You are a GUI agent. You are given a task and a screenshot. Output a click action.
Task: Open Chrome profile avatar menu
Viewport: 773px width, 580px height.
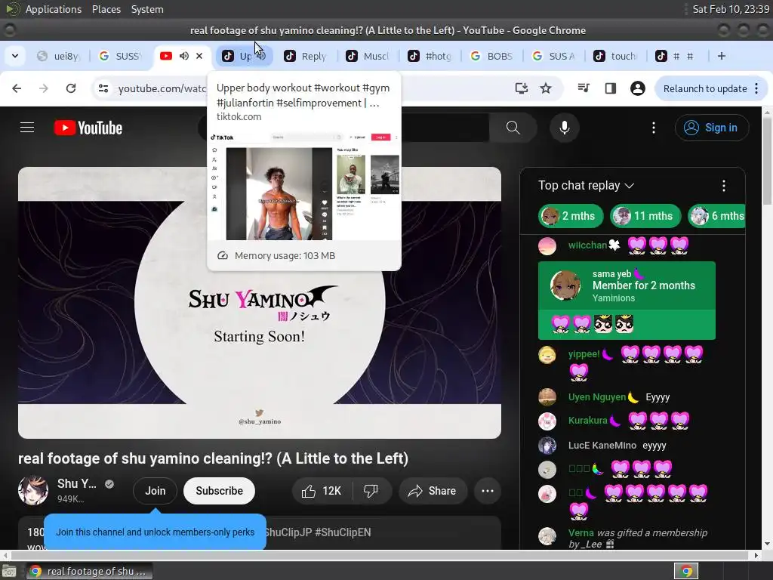[x=637, y=88]
